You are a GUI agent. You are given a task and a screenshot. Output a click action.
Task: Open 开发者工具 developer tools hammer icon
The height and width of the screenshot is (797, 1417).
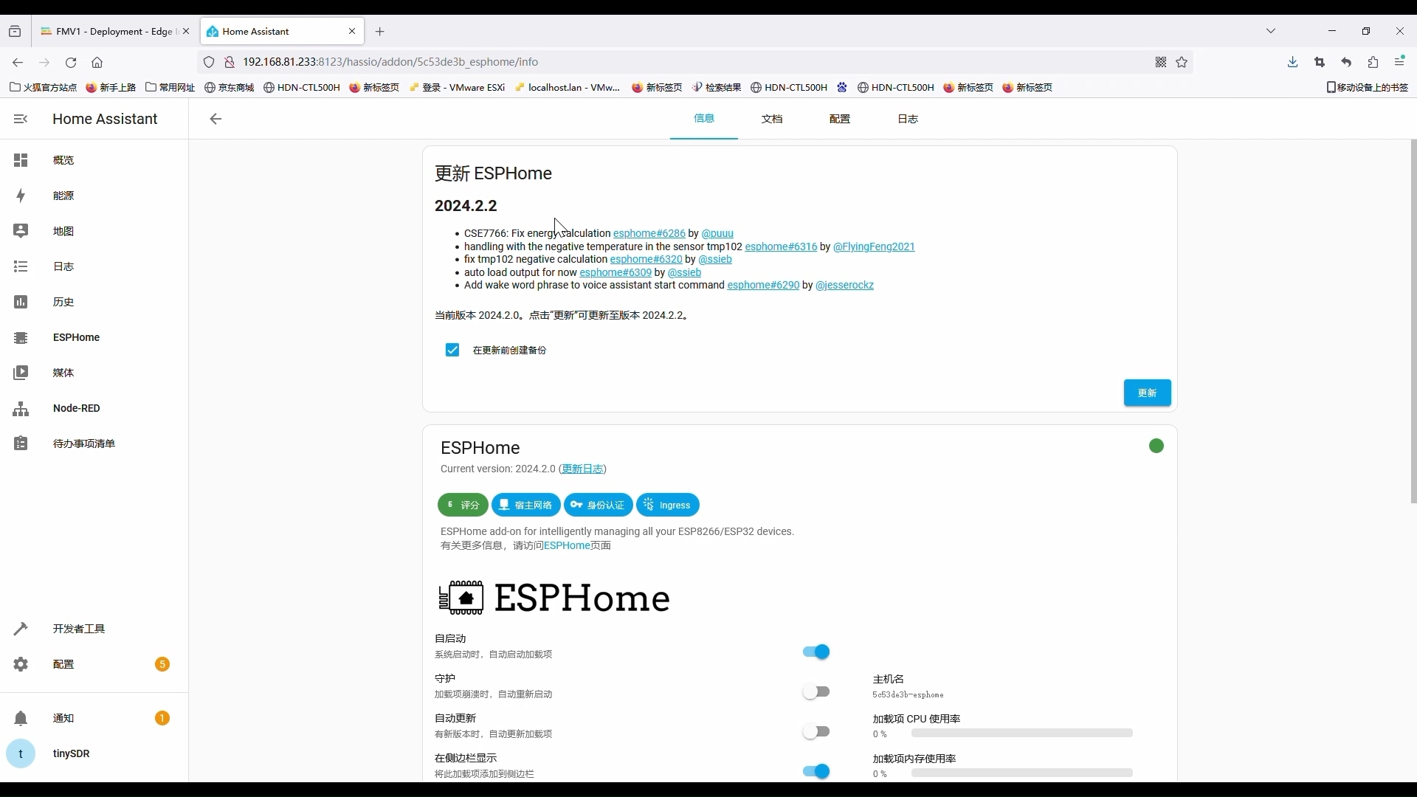[21, 629]
